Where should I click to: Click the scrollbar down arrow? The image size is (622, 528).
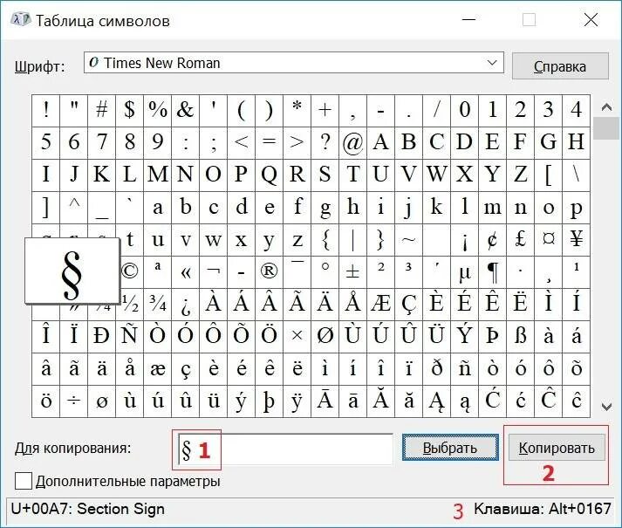606,406
